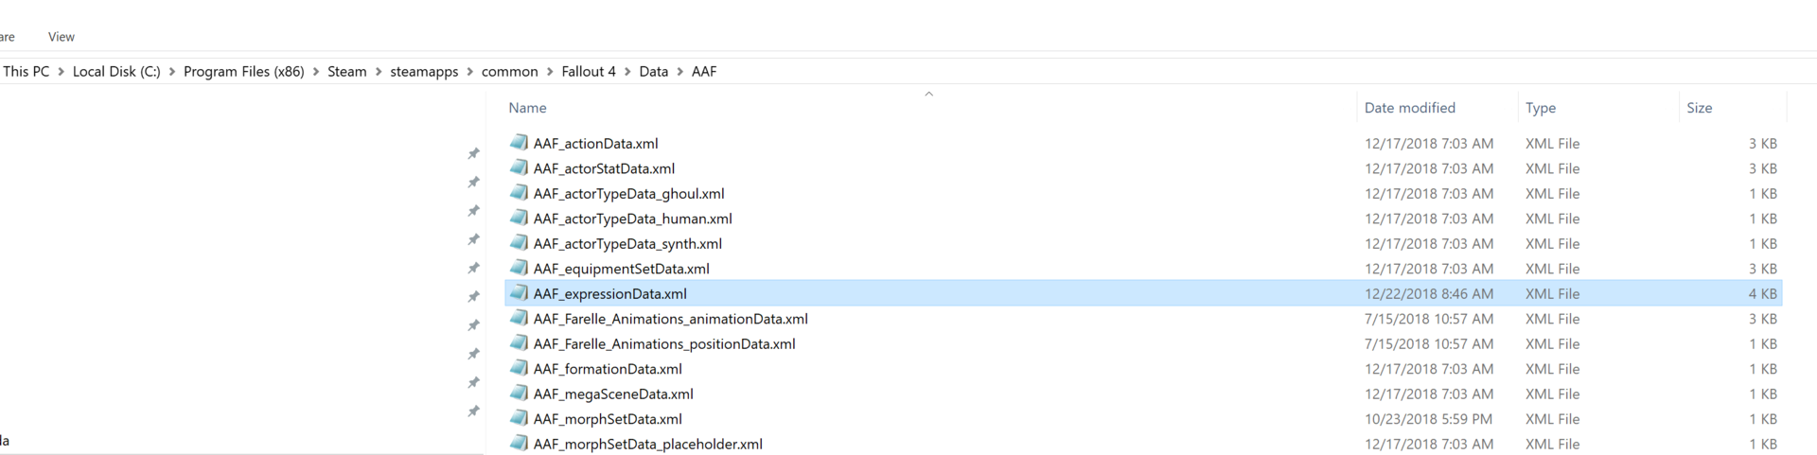This screenshot has height=455, width=1817.
Task: Expand the chevron after common
Action: point(550,72)
